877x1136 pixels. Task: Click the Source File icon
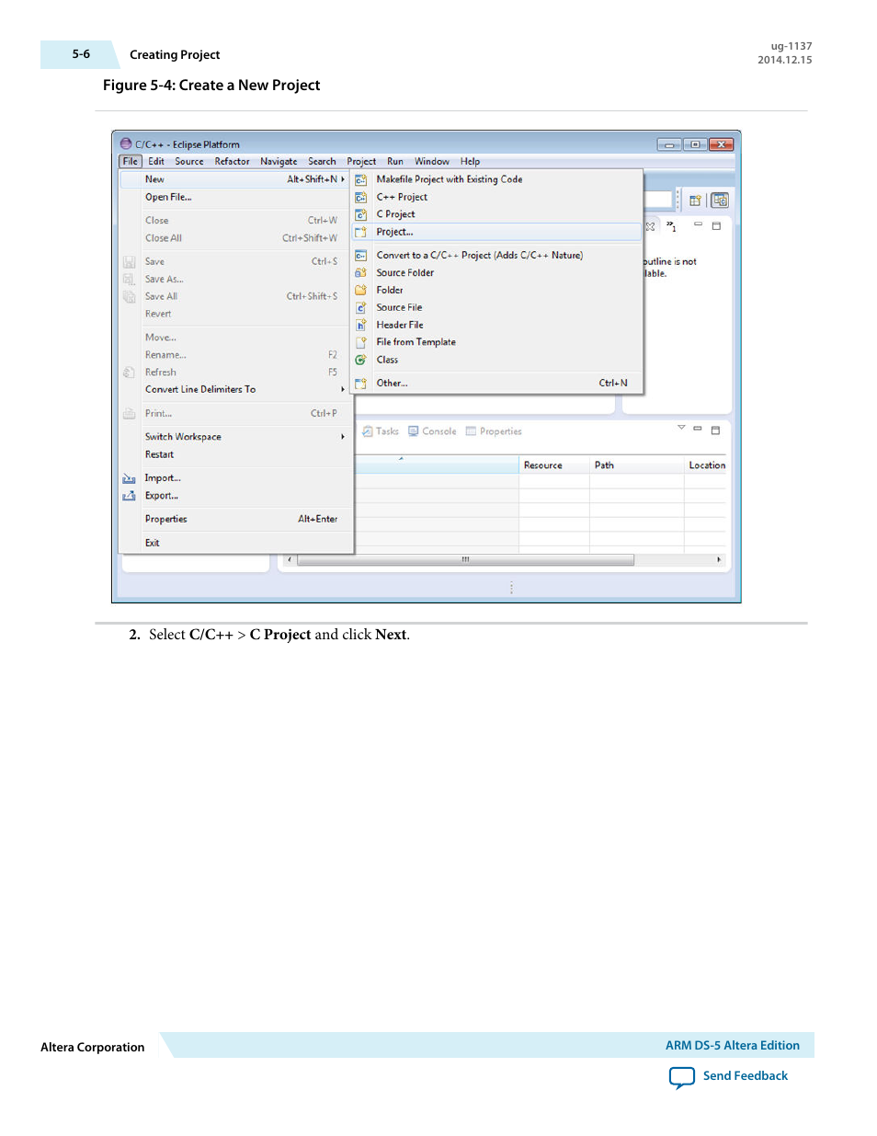[x=361, y=307]
